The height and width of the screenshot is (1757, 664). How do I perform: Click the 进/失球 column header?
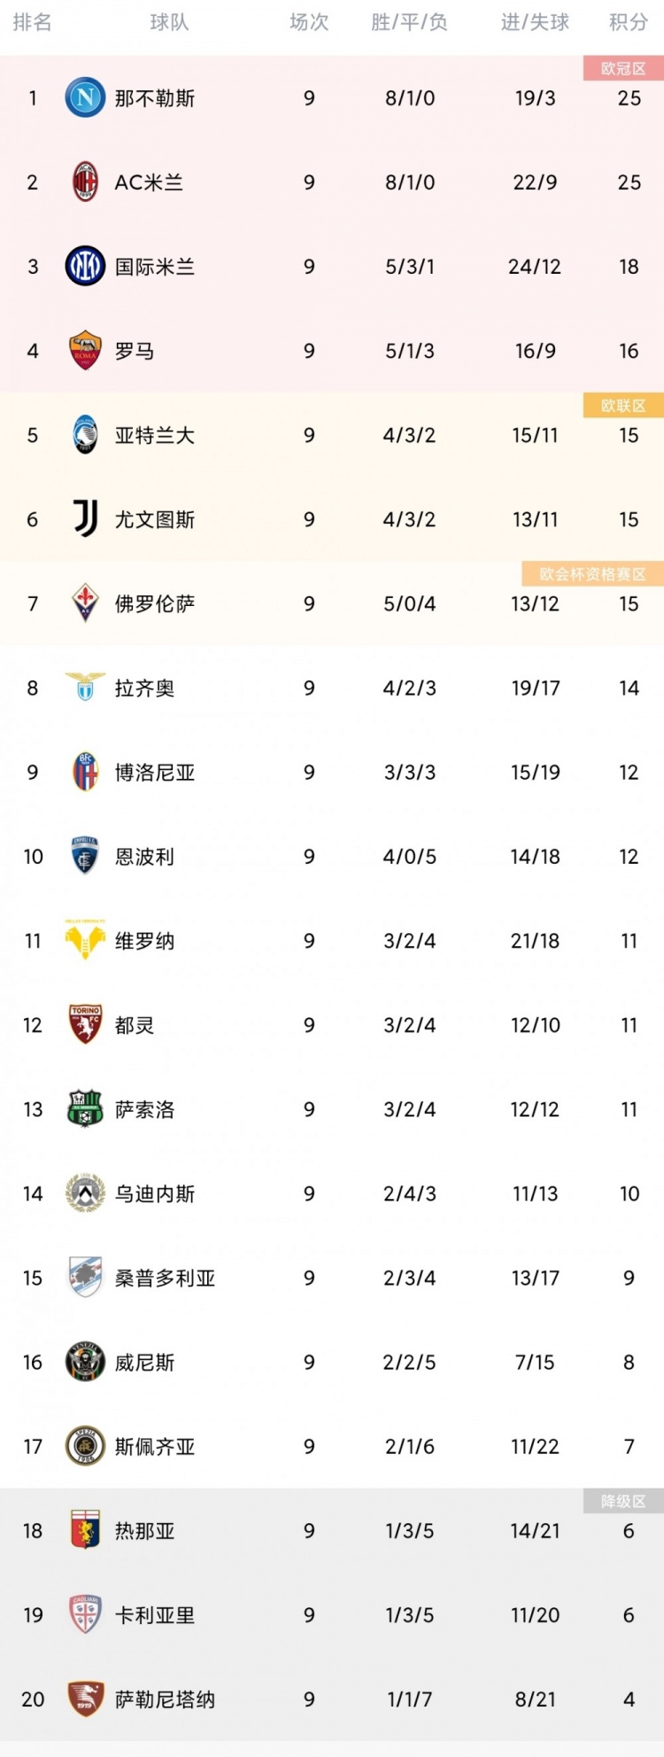point(535,22)
